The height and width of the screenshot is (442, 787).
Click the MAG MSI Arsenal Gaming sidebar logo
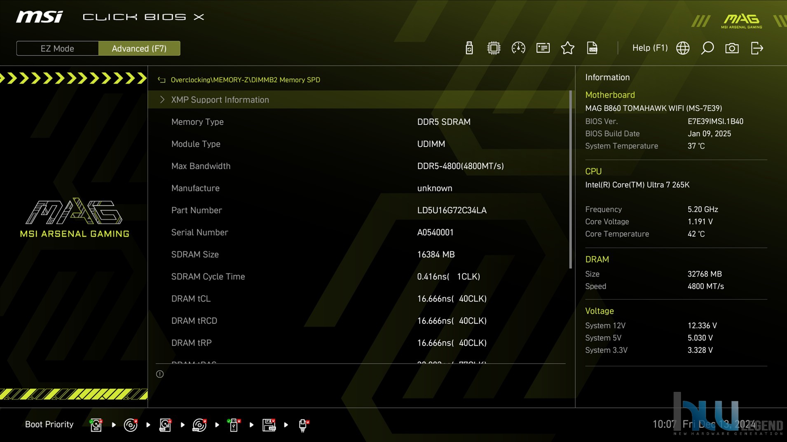[75, 218]
